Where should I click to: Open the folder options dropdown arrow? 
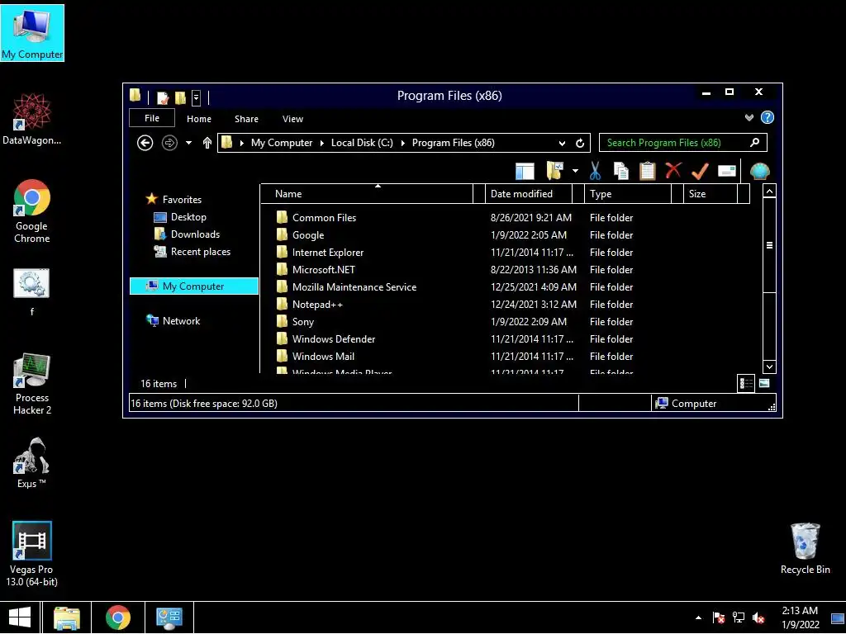coord(575,171)
